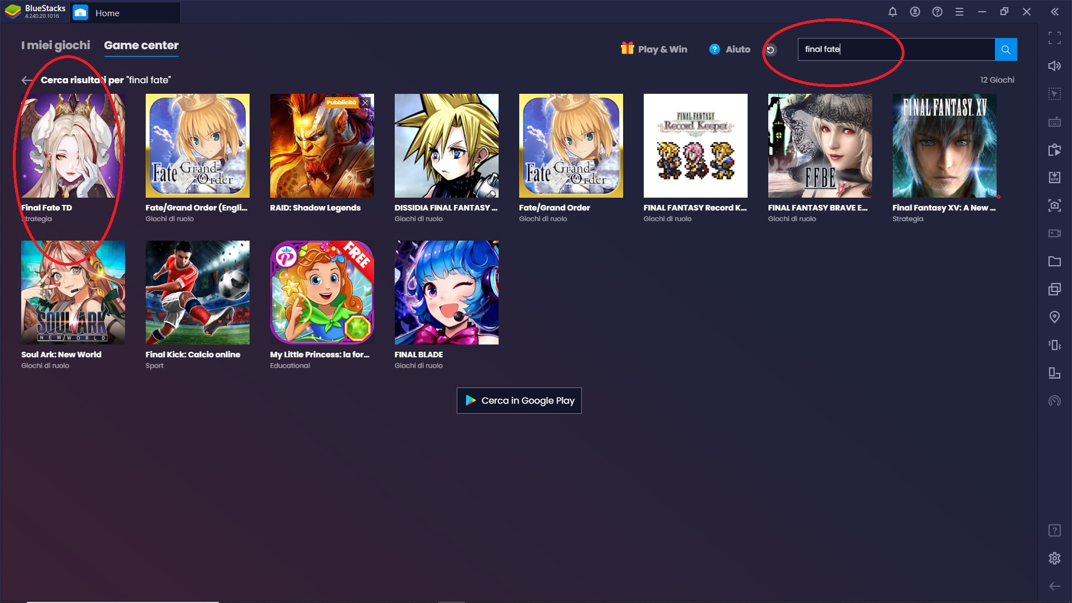The image size is (1072, 603).
Task: Click the eco mode gauge icon in sidebar
Action: (x=1054, y=401)
